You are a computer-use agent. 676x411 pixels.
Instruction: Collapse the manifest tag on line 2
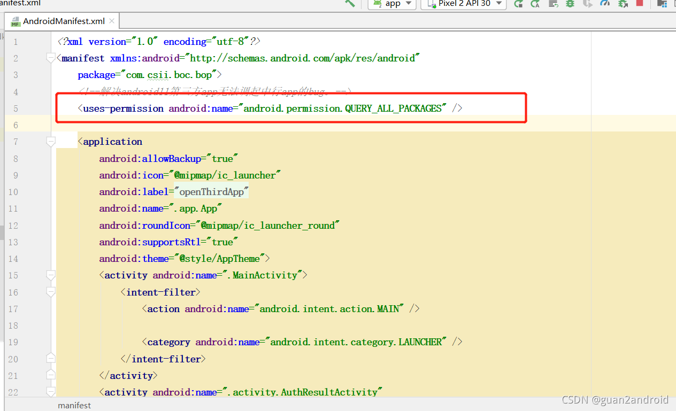[51, 58]
